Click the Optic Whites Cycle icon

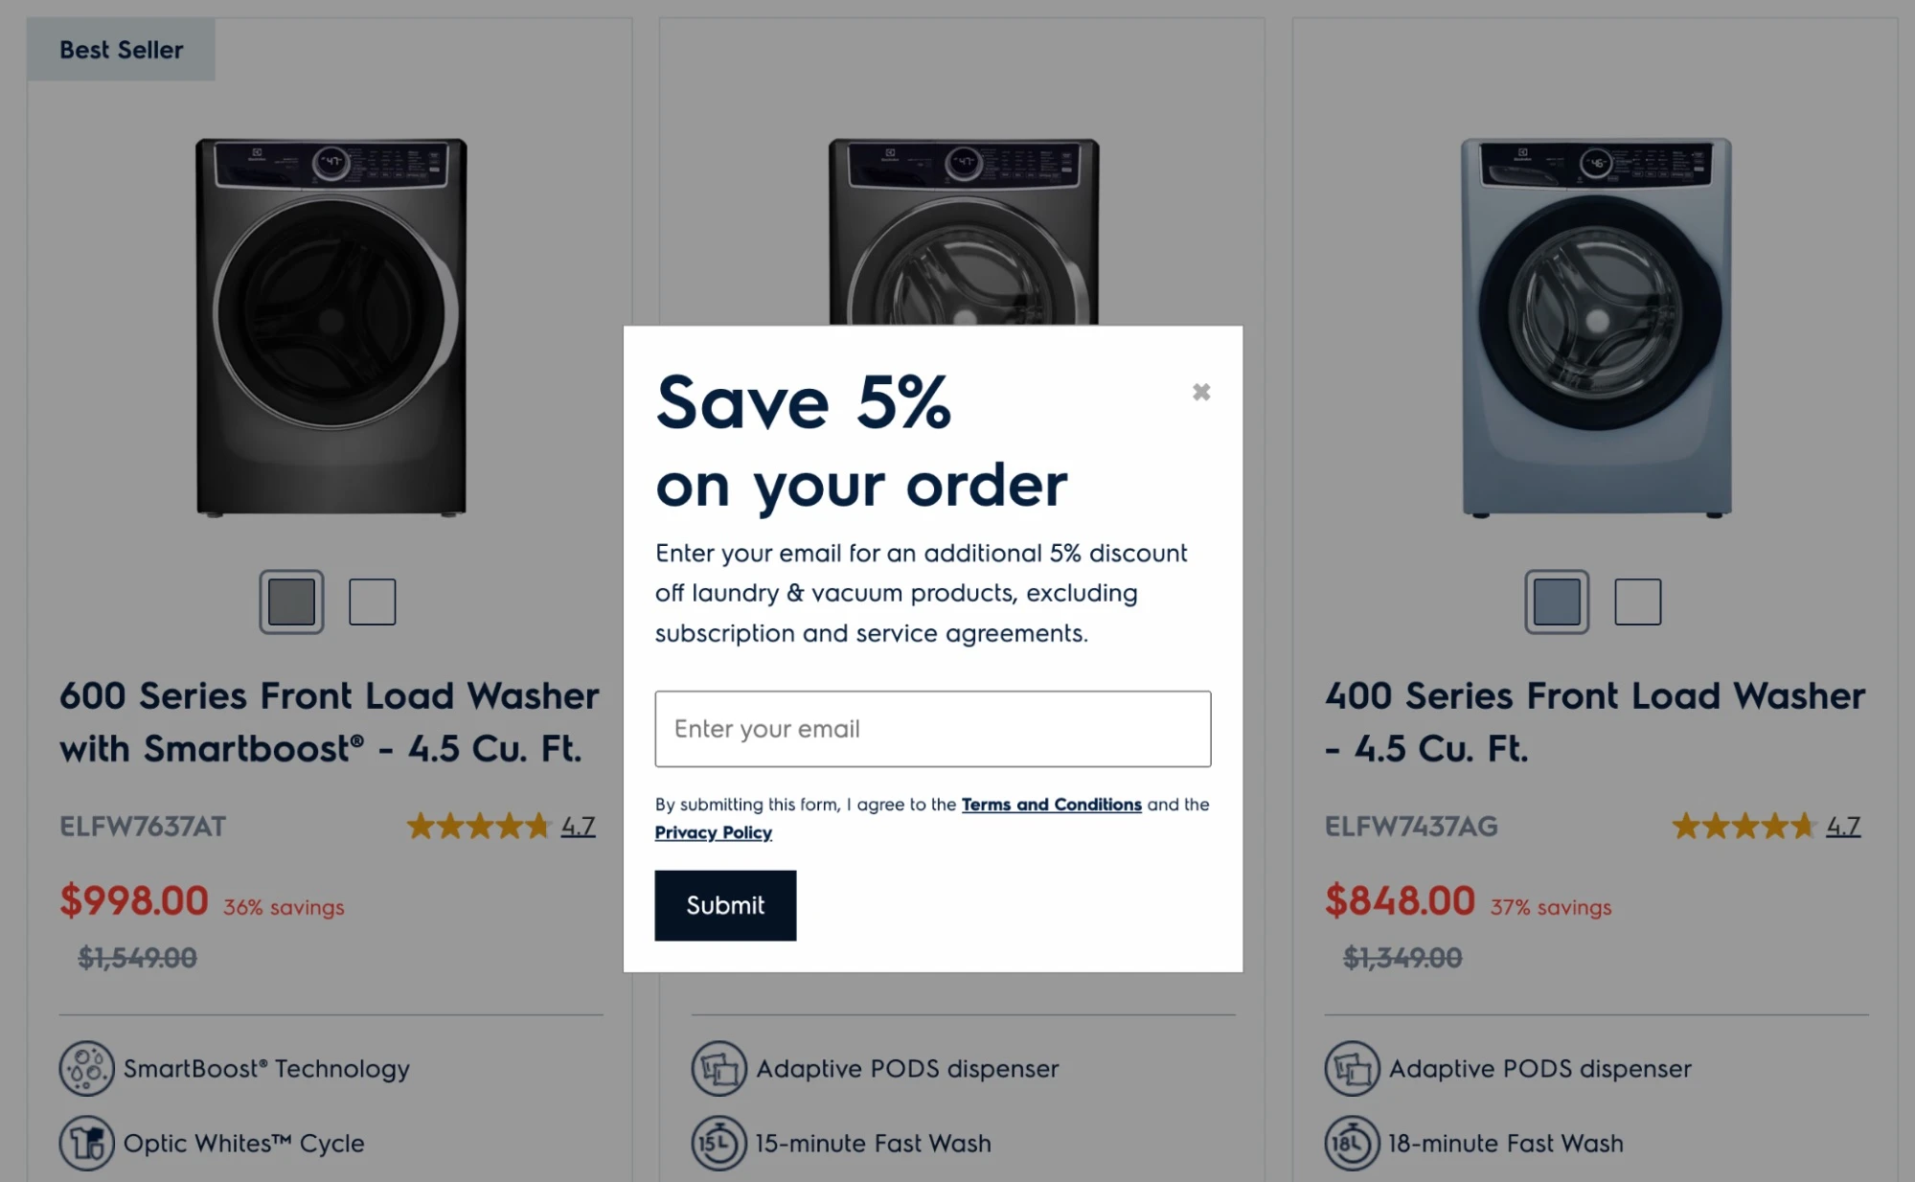(86, 1143)
